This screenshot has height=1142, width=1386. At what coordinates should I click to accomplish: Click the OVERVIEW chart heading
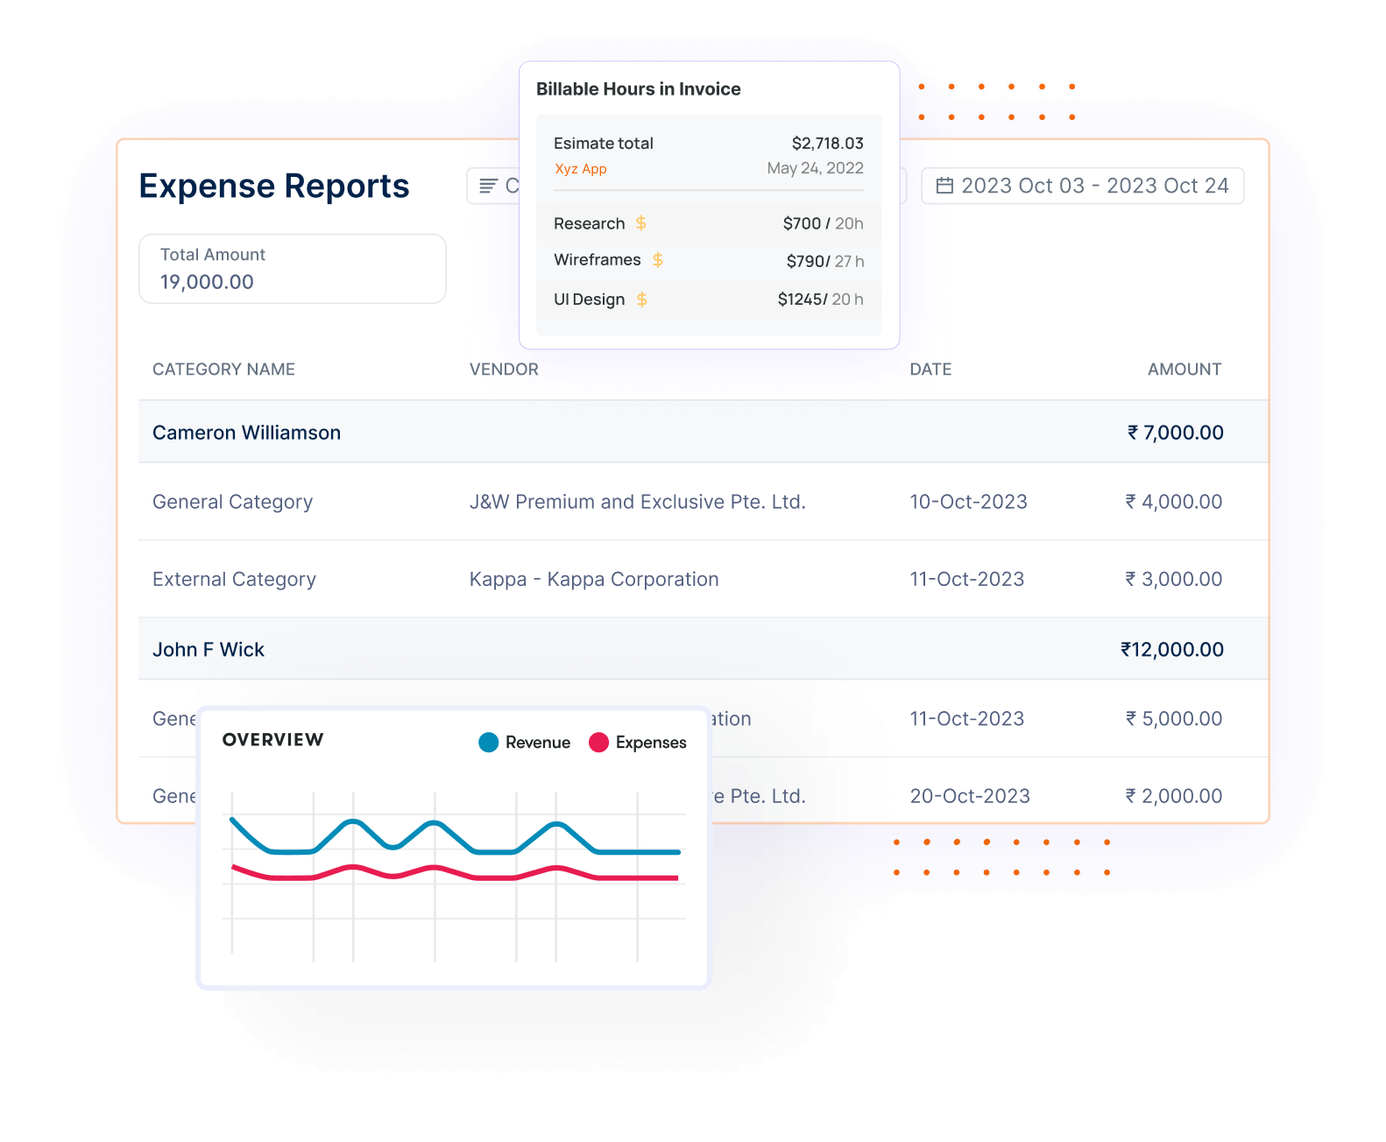click(273, 740)
